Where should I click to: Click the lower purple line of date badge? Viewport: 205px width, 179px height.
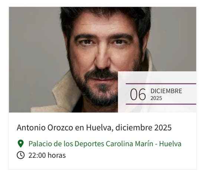(x=161, y=104)
